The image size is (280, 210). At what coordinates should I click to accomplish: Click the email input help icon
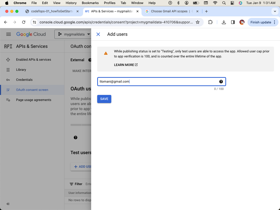(221, 82)
